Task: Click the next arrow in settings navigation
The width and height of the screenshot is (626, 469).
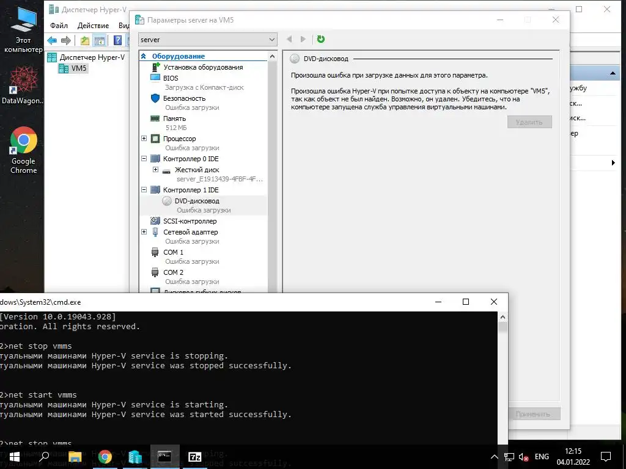Action: 303,39
